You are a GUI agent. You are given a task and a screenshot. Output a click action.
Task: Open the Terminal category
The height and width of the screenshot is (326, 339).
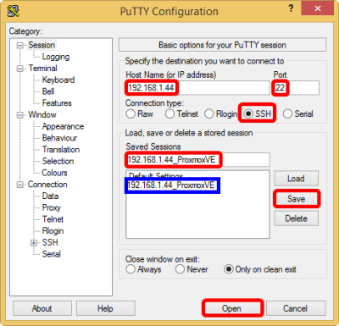coord(42,69)
